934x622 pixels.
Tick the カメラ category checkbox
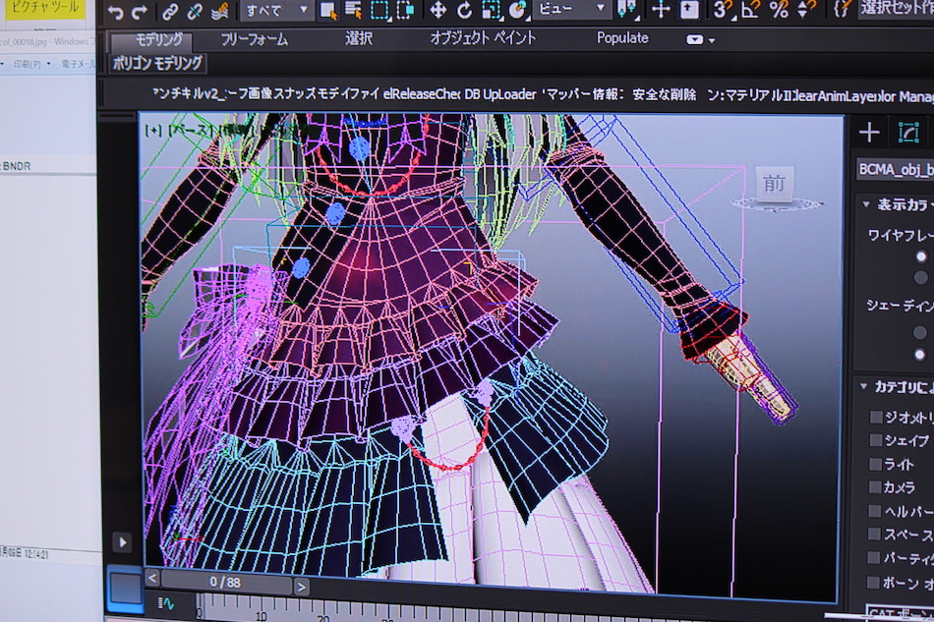pyautogui.click(x=876, y=487)
